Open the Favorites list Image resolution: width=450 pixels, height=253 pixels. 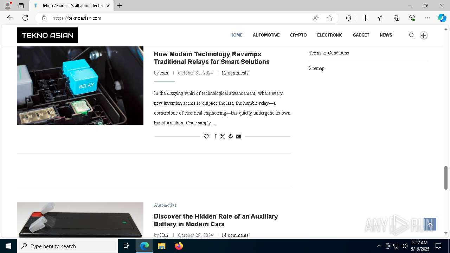381,18
